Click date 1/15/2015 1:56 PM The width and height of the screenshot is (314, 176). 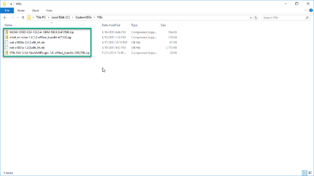point(113,37)
